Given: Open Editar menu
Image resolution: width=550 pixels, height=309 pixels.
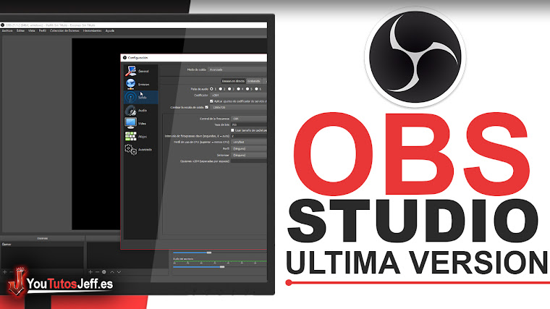Looking at the screenshot, I should click(x=21, y=31).
